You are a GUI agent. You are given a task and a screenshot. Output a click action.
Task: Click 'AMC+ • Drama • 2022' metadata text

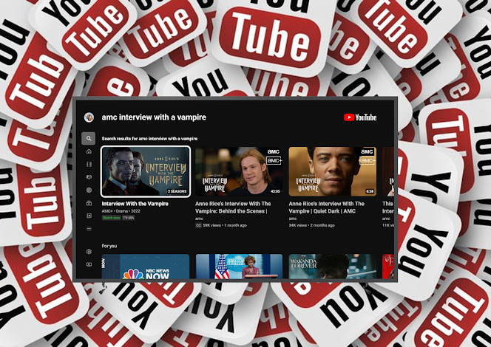coord(121,211)
